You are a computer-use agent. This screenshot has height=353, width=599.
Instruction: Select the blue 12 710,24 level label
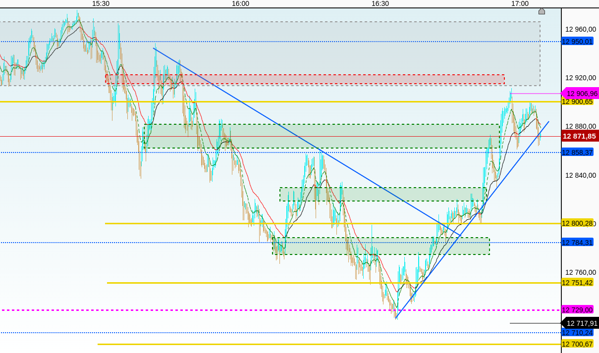578,333
